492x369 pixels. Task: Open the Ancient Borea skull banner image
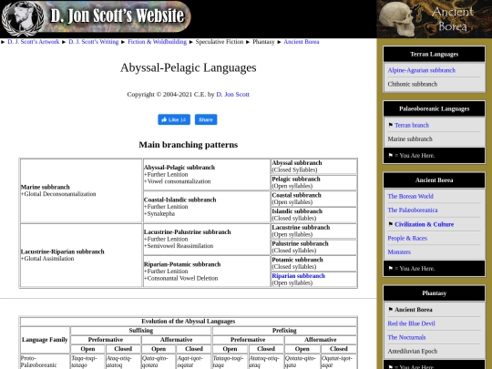point(435,19)
